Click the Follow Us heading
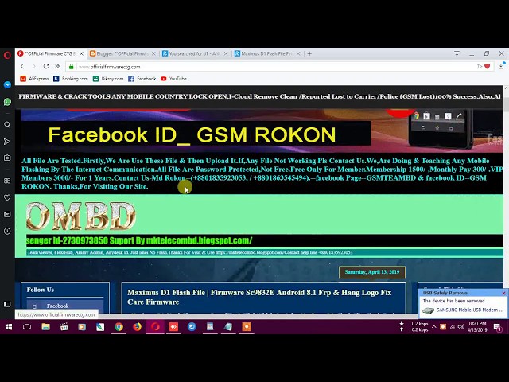The height and width of the screenshot is (382, 509). [x=41, y=290]
